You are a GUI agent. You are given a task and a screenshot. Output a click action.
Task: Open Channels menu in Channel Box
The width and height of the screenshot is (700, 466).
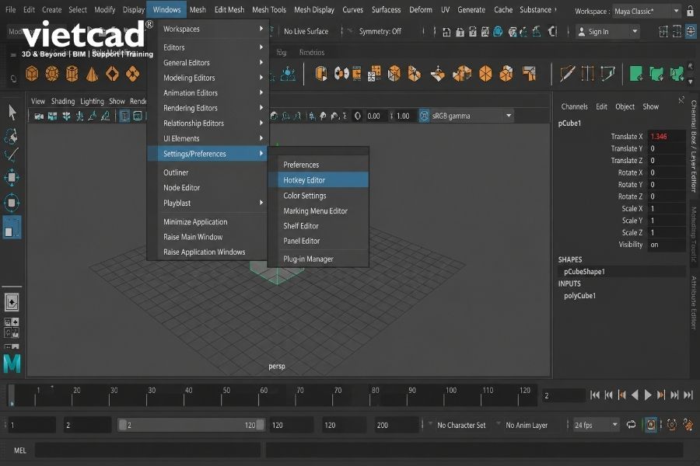[x=574, y=106]
